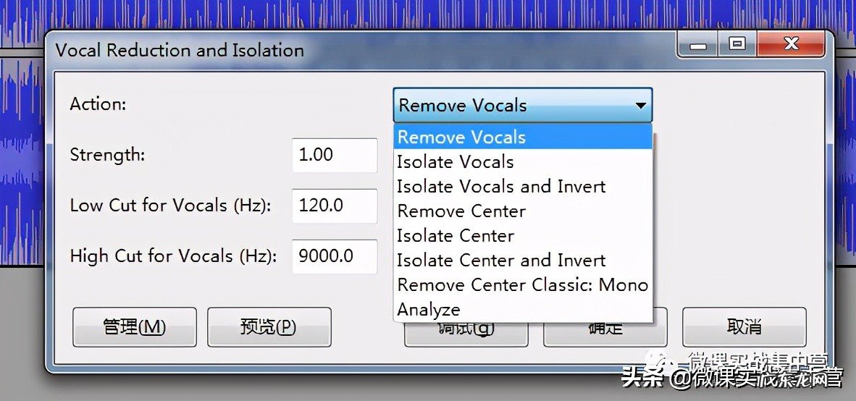Pick Remove Center Classic: Mono option

pos(523,284)
